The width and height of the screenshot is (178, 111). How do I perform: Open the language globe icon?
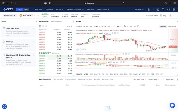click(174, 10)
